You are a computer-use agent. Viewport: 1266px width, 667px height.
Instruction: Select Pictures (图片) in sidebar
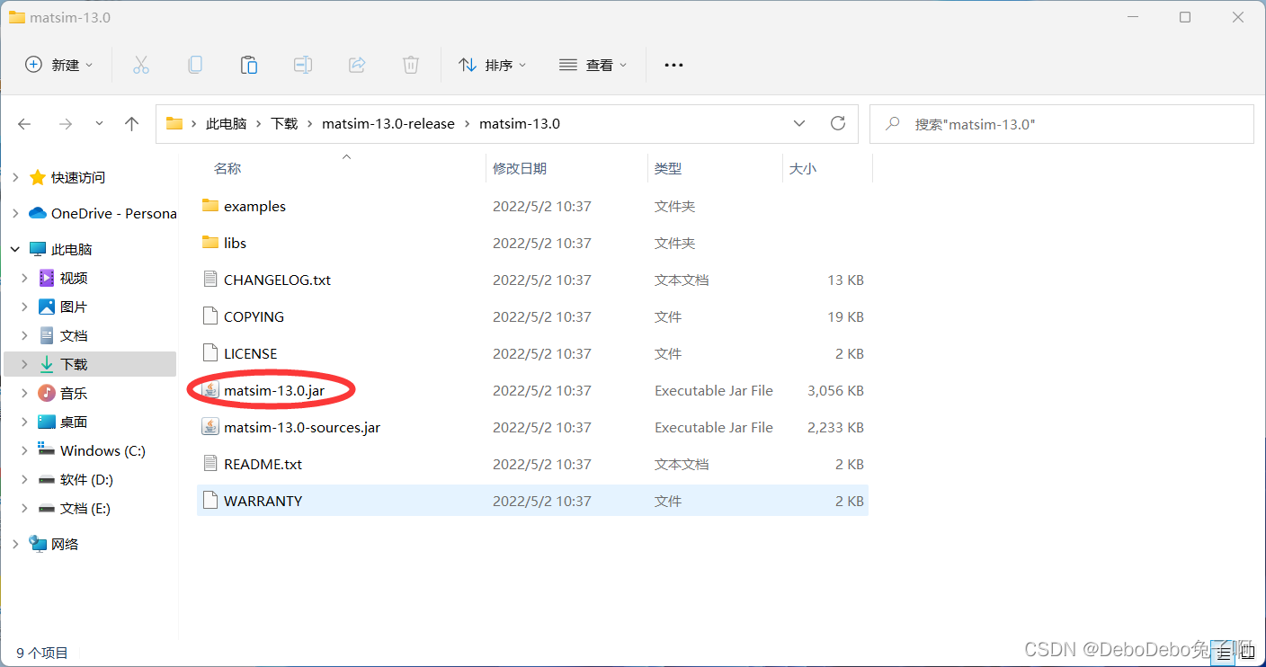73,307
